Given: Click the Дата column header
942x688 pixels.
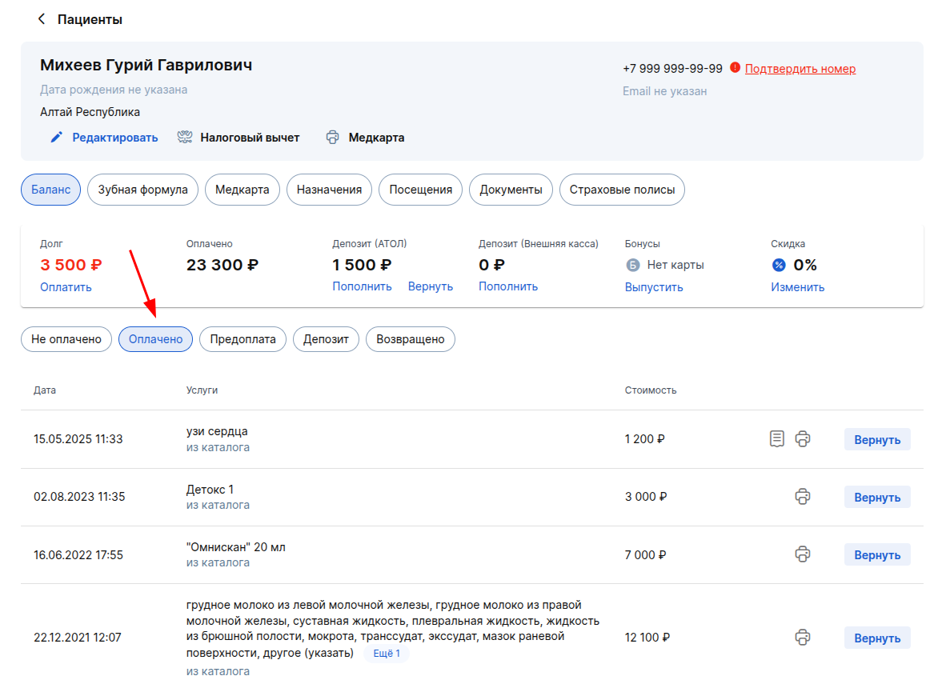Looking at the screenshot, I should [x=45, y=390].
